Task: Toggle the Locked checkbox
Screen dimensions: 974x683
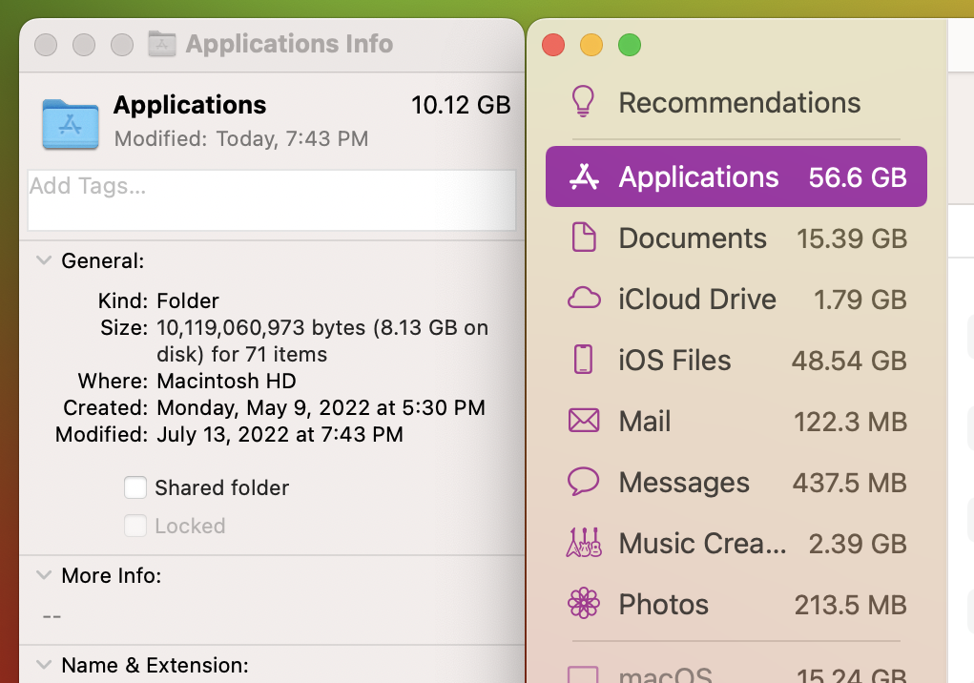Action: tap(135, 526)
